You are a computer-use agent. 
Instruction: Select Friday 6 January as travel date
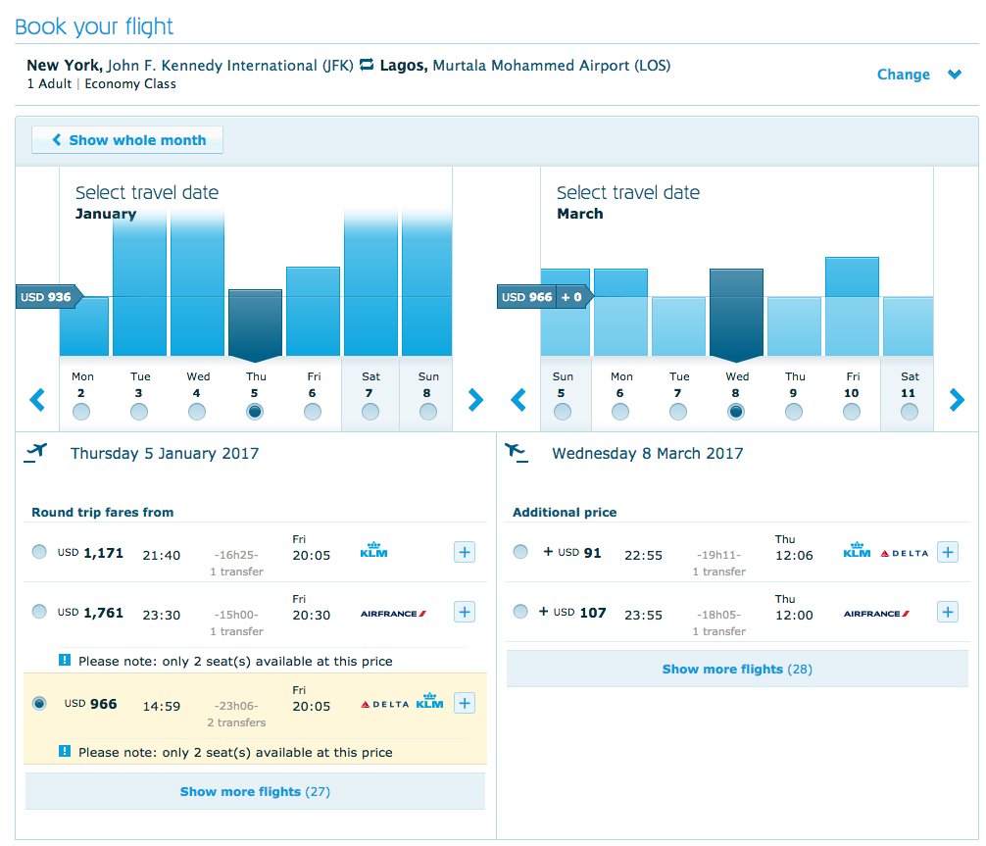(x=313, y=412)
